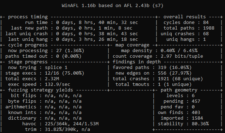Select paths timed out value 0 (0.00%)
Image resolution: width=225 pixels, height=133 pixels.
click(x=69, y=56)
